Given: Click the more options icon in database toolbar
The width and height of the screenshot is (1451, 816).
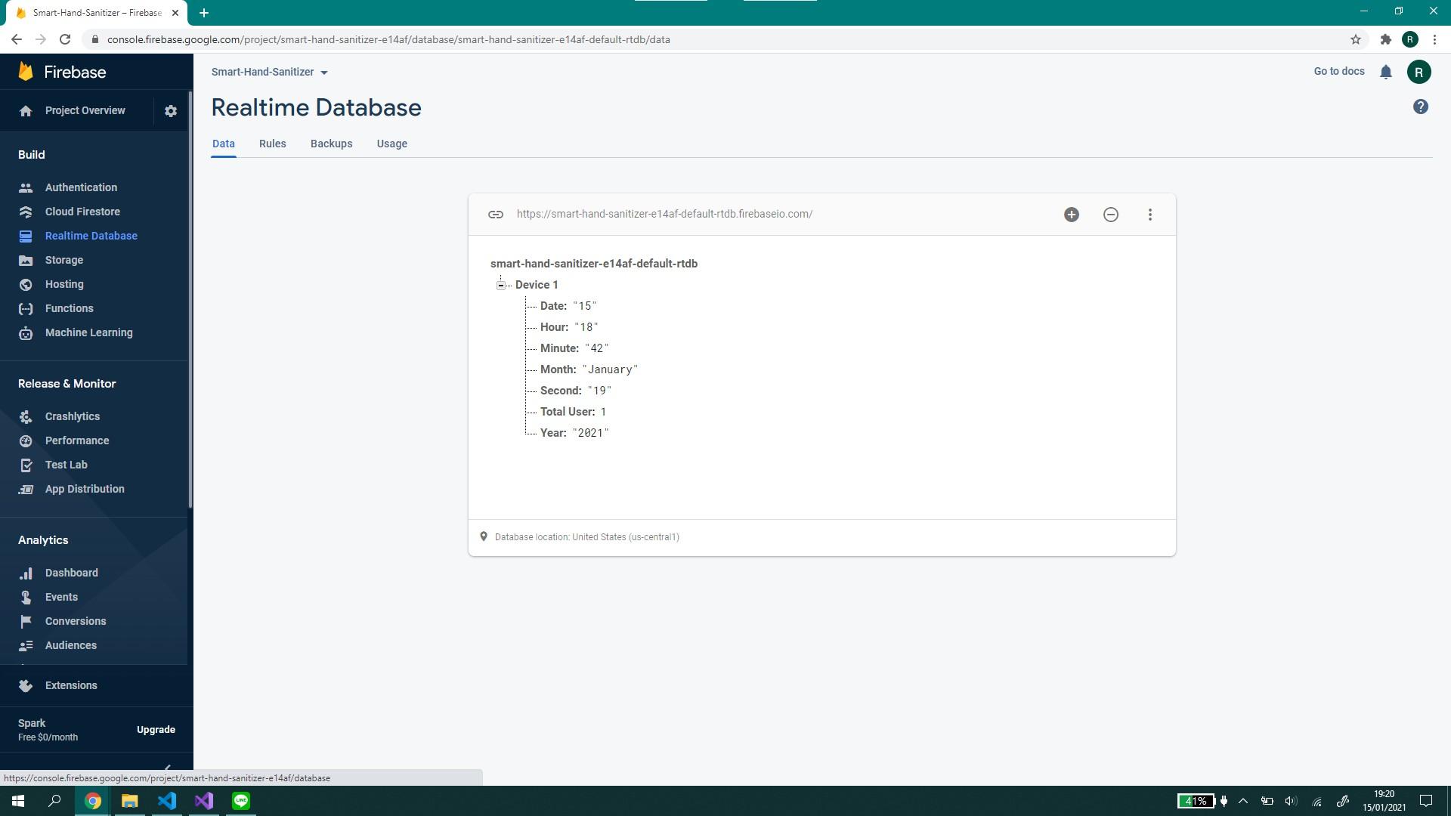Looking at the screenshot, I should pos(1150,215).
